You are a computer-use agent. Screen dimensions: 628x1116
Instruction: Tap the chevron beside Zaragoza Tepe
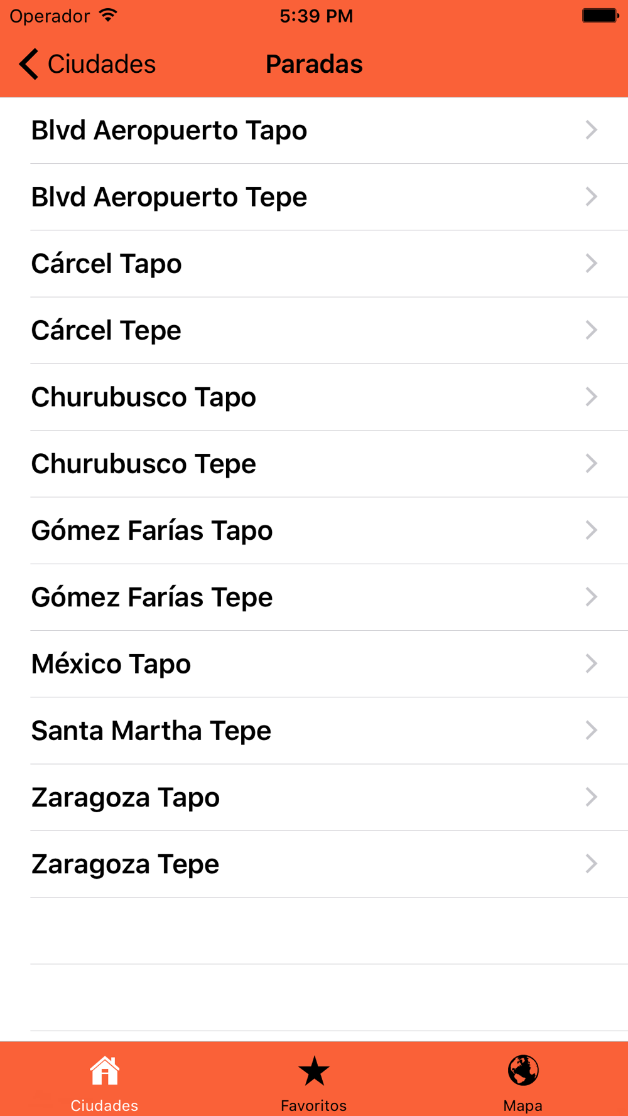click(x=591, y=864)
